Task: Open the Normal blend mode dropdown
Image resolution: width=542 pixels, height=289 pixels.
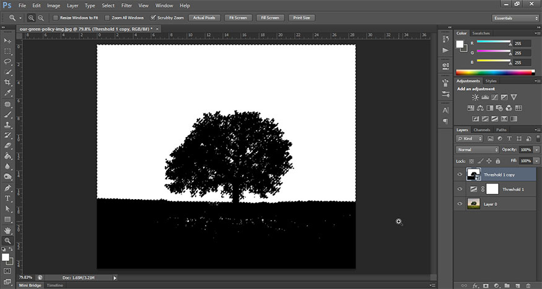Action: point(477,150)
